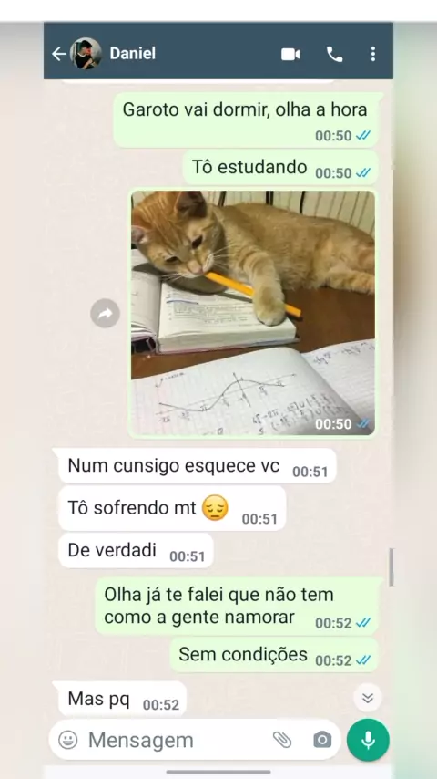Select the 'Garoto vai dormir, olha a hora' message
The image size is (437, 779).
(x=247, y=119)
